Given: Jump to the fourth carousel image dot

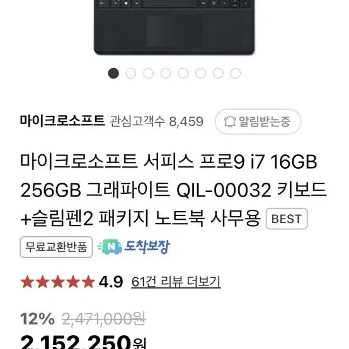Looking at the screenshot, I should (x=166, y=73).
